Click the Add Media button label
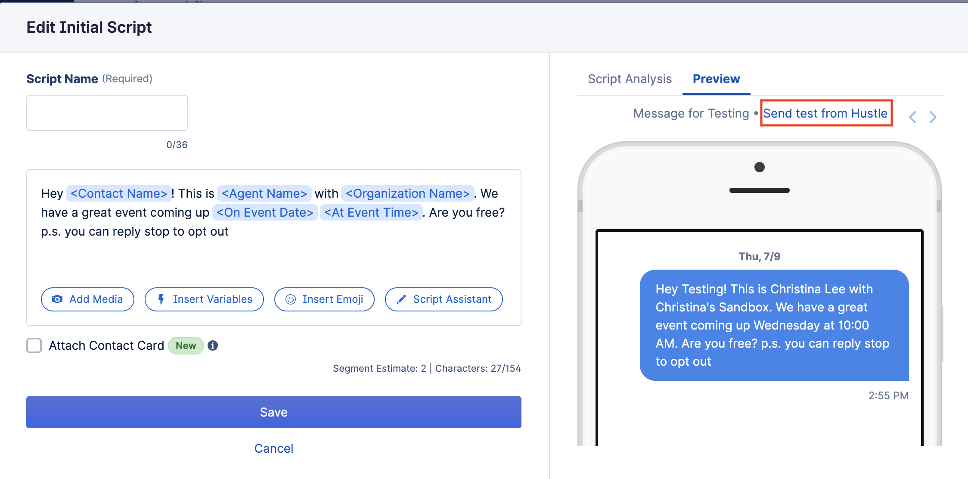Viewport: 968px width, 479px height. (96, 299)
